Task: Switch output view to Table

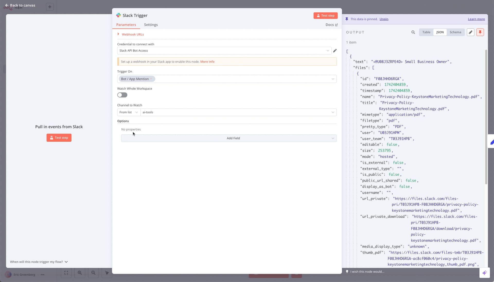Action: (426, 32)
